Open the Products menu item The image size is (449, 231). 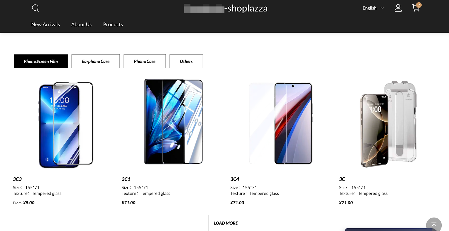click(113, 24)
